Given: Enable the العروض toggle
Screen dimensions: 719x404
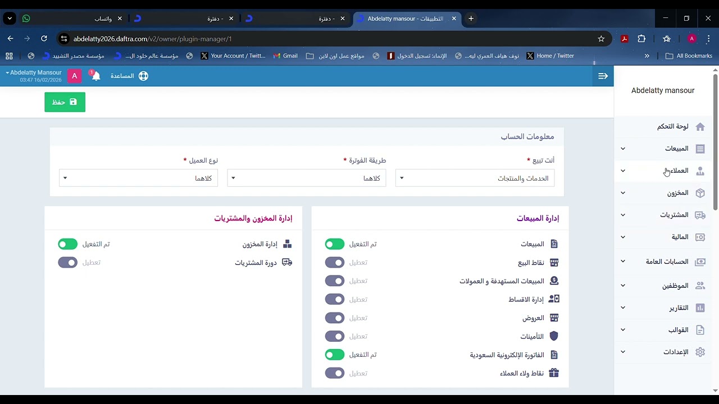Looking at the screenshot, I should [x=335, y=318].
